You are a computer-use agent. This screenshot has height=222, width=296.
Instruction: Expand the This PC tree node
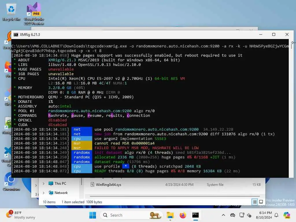pyautogui.click(x=44, y=184)
